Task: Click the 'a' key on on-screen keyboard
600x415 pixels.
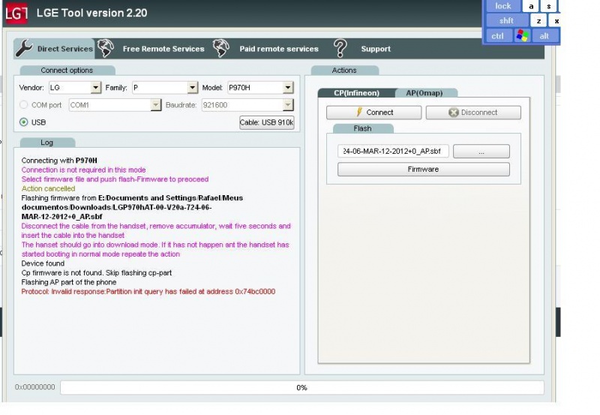Action: (531, 6)
